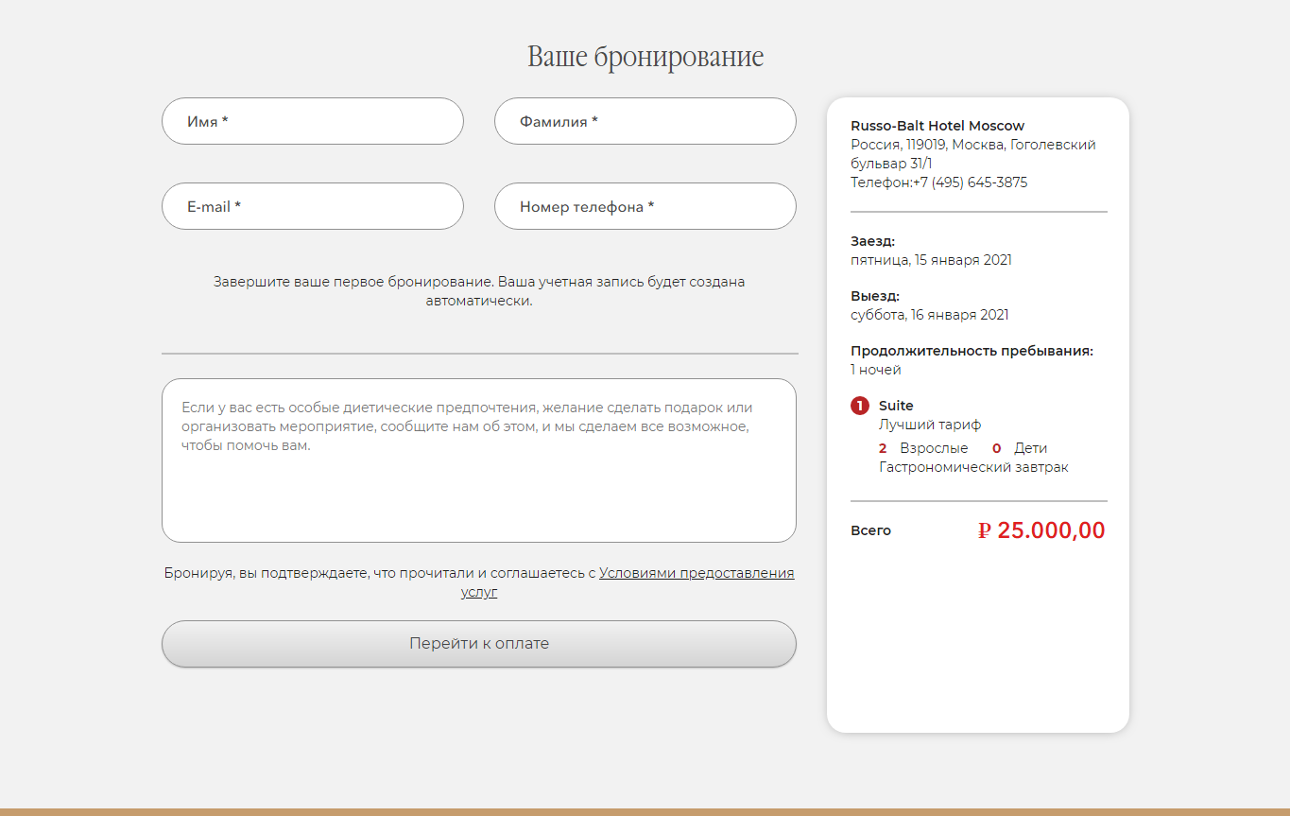Image resolution: width=1290 pixels, height=816 pixels.
Task: Click the special requests text area
Action: coord(479,460)
